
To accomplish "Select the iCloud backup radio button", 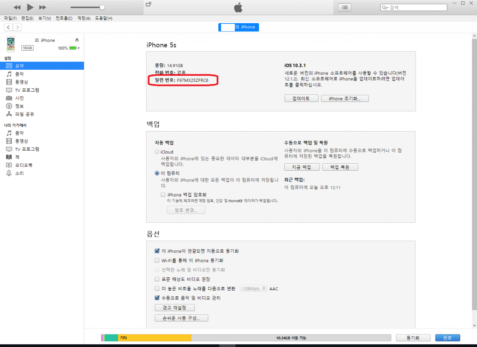I will (157, 152).
